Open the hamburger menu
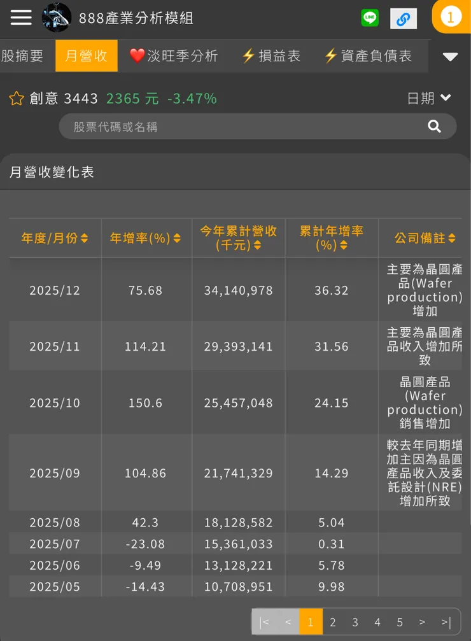Viewport: 471px width, 641px height. tap(21, 18)
